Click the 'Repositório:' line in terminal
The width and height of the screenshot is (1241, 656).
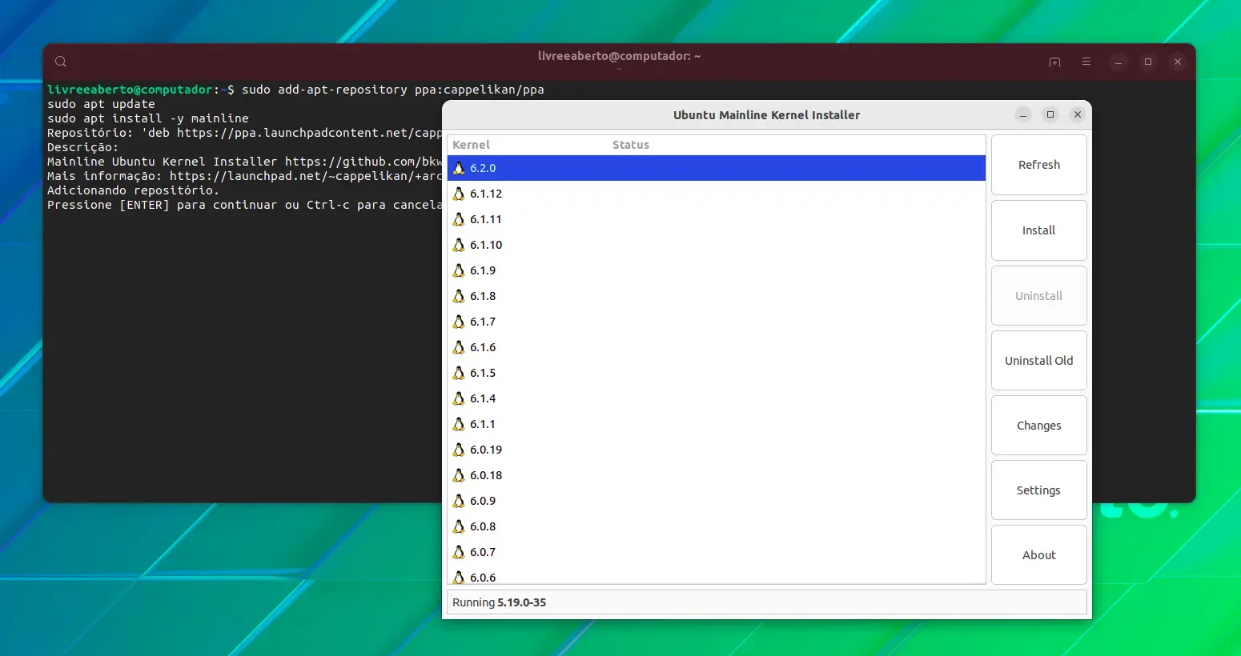pyautogui.click(x=244, y=133)
